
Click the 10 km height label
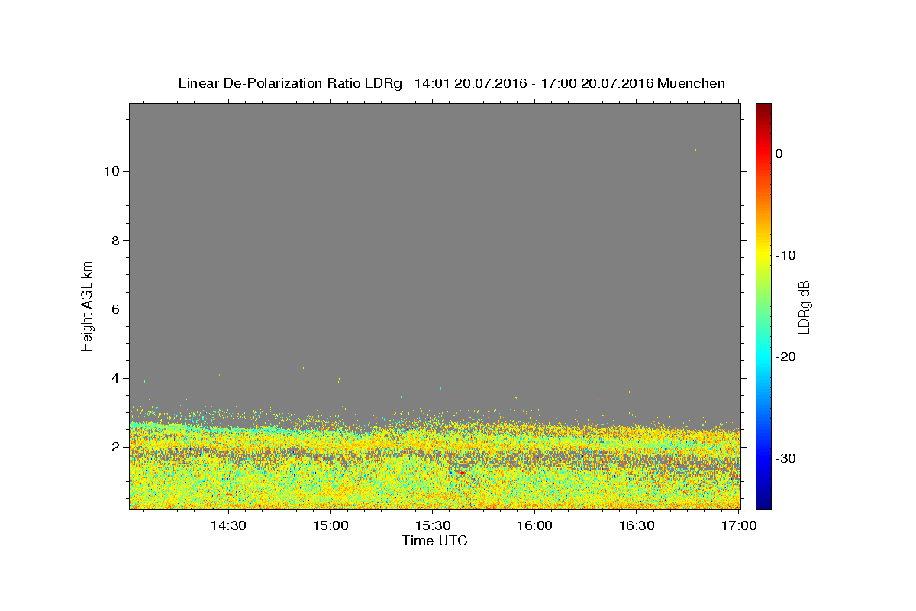click(x=111, y=171)
